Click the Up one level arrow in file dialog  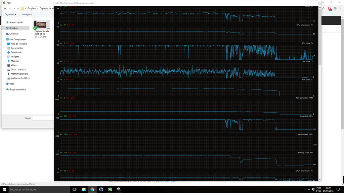18,8
